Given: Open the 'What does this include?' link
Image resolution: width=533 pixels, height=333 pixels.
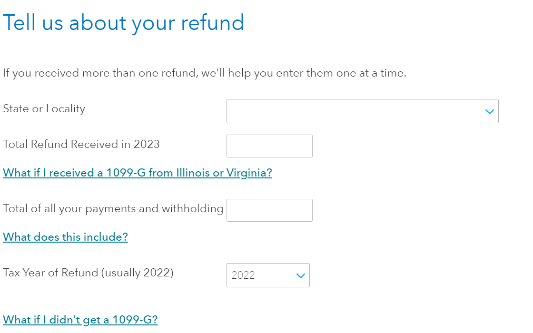Looking at the screenshot, I should click(x=65, y=237).
